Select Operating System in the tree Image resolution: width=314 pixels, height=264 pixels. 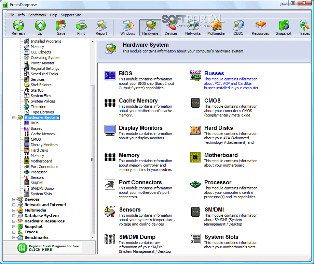(45, 58)
